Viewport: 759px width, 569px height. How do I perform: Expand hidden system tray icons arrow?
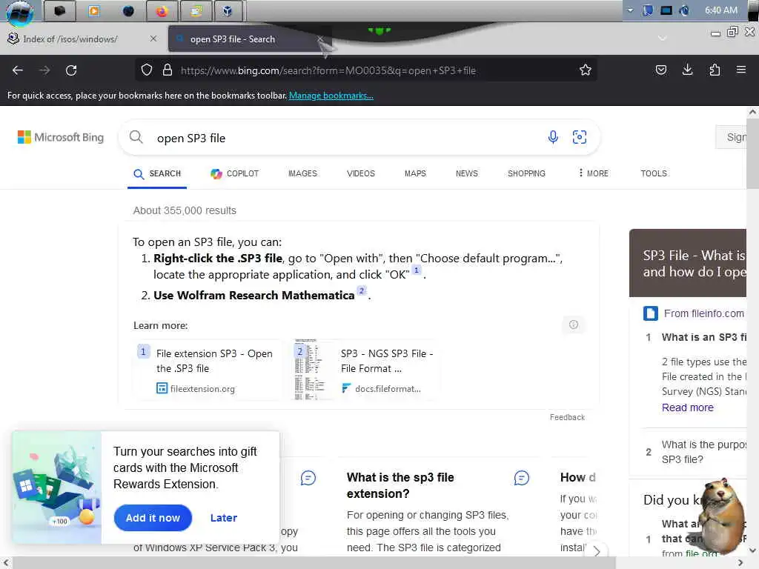pyautogui.click(x=630, y=10)
